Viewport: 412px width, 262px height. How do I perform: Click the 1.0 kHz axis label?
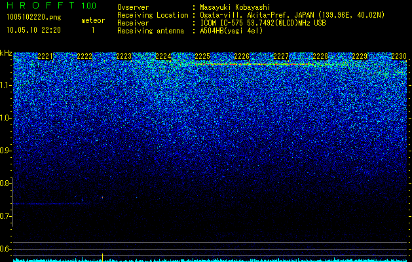pos(5,118)
